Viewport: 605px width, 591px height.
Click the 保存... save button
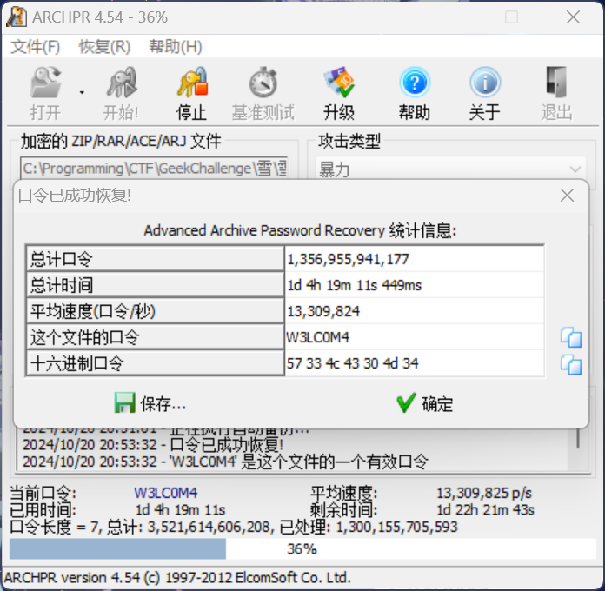[150, 403]
